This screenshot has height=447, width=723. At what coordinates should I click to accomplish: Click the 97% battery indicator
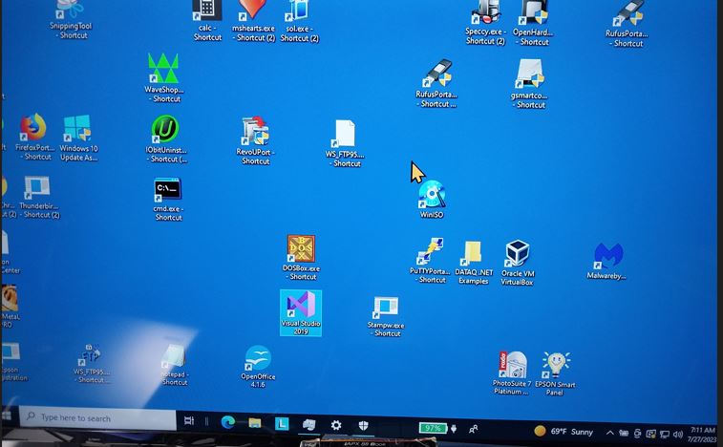click(x=433, y=428)
